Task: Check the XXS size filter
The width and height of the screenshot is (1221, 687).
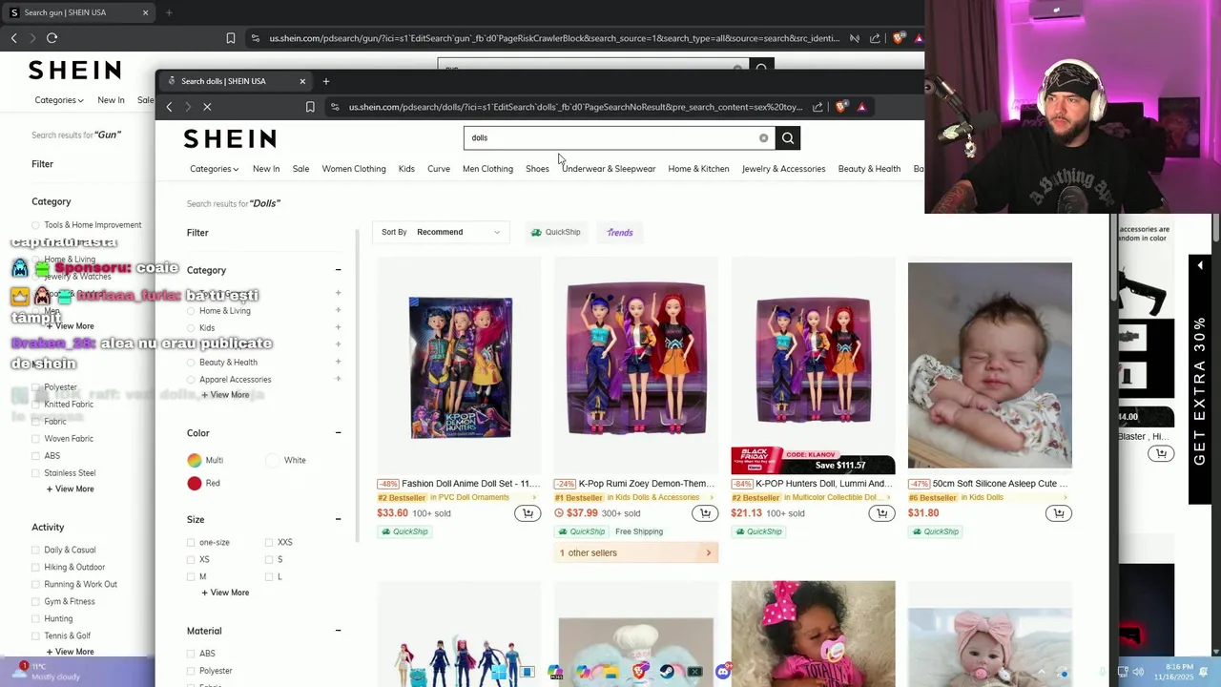Action: click(269, 542)
